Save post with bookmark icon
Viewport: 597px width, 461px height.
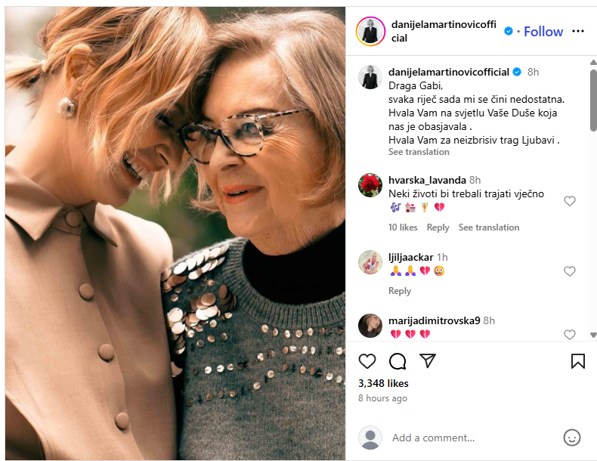[x=577, y=360]
